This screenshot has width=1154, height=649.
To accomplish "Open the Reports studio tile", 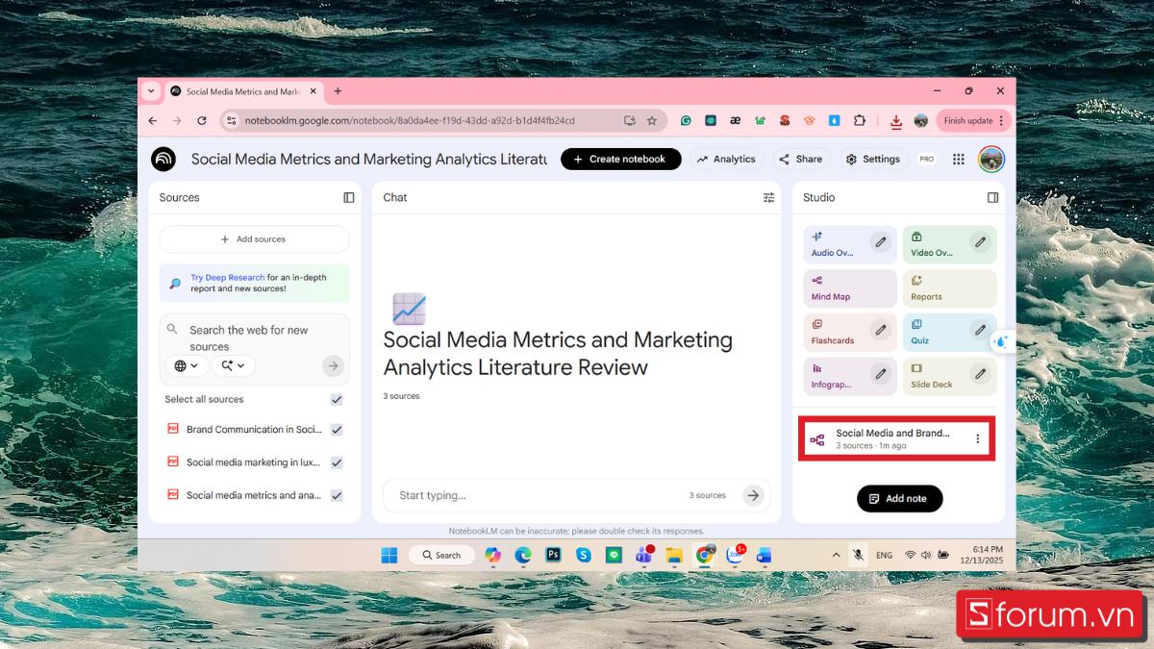I will coord(949,288).
